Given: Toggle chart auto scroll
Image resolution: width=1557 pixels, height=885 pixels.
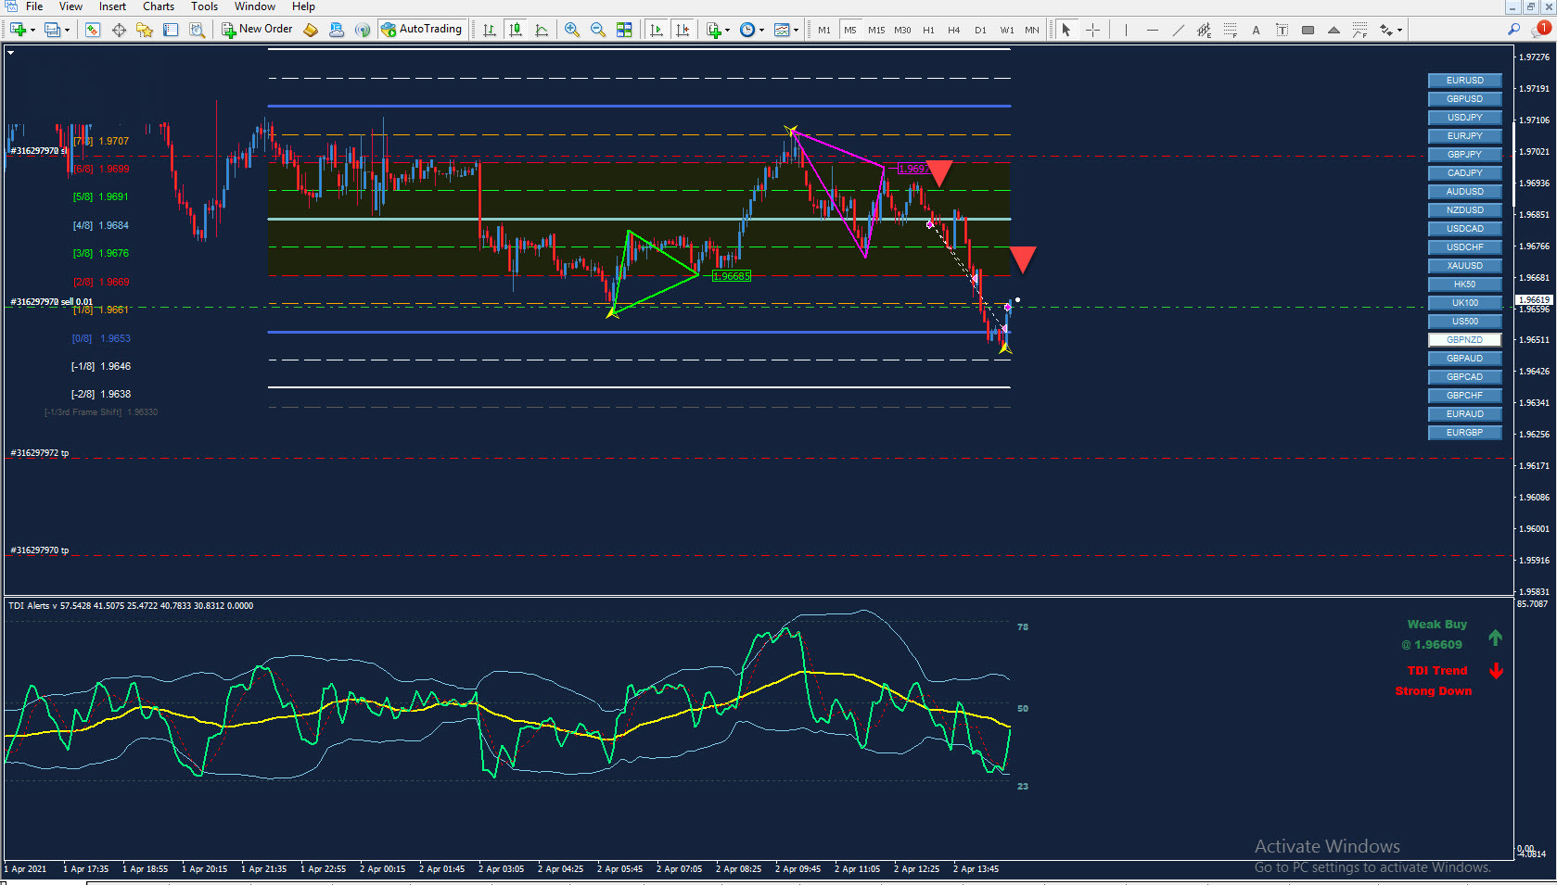Looking at the screenshot, I should coord(657,30).
